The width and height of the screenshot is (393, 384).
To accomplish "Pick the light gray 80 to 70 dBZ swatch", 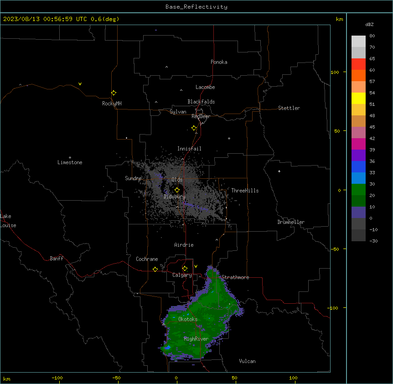I will [x=358, y=41].
